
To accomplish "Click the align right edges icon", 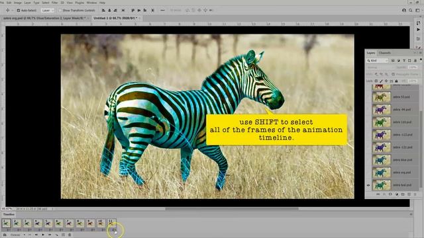I will click(115, 11).
